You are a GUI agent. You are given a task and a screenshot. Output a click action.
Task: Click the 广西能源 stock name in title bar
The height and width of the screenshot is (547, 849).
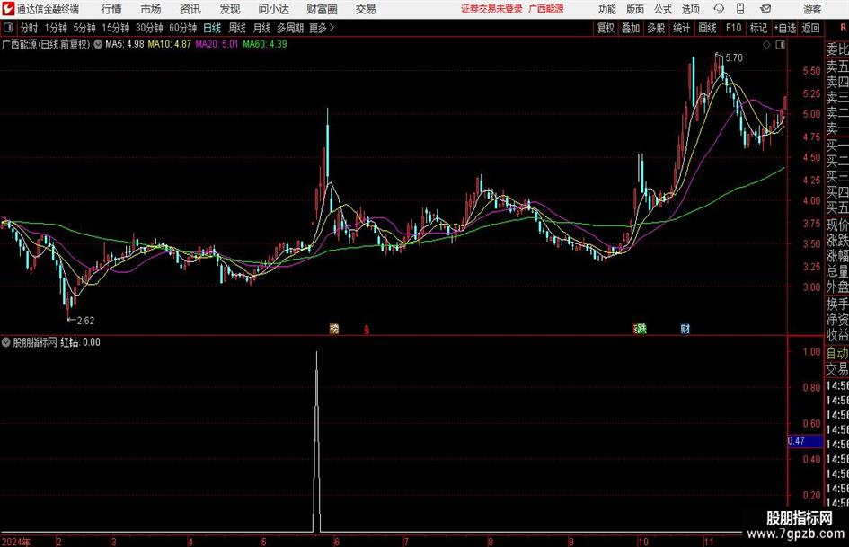tap(546, 9)
